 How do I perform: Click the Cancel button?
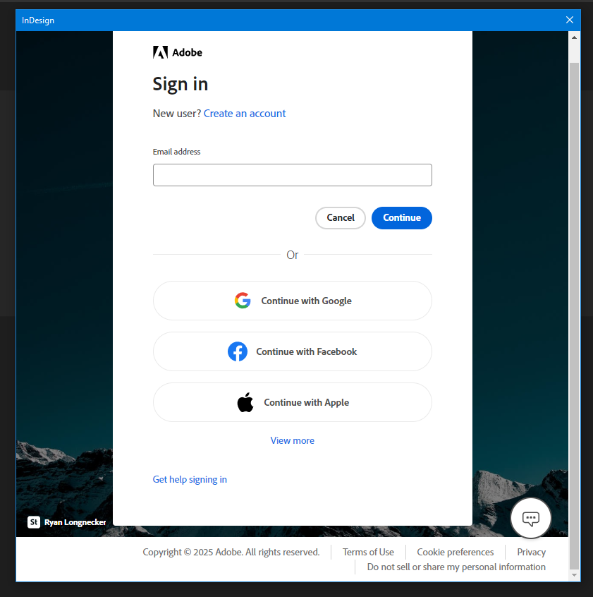pos(341,218)
